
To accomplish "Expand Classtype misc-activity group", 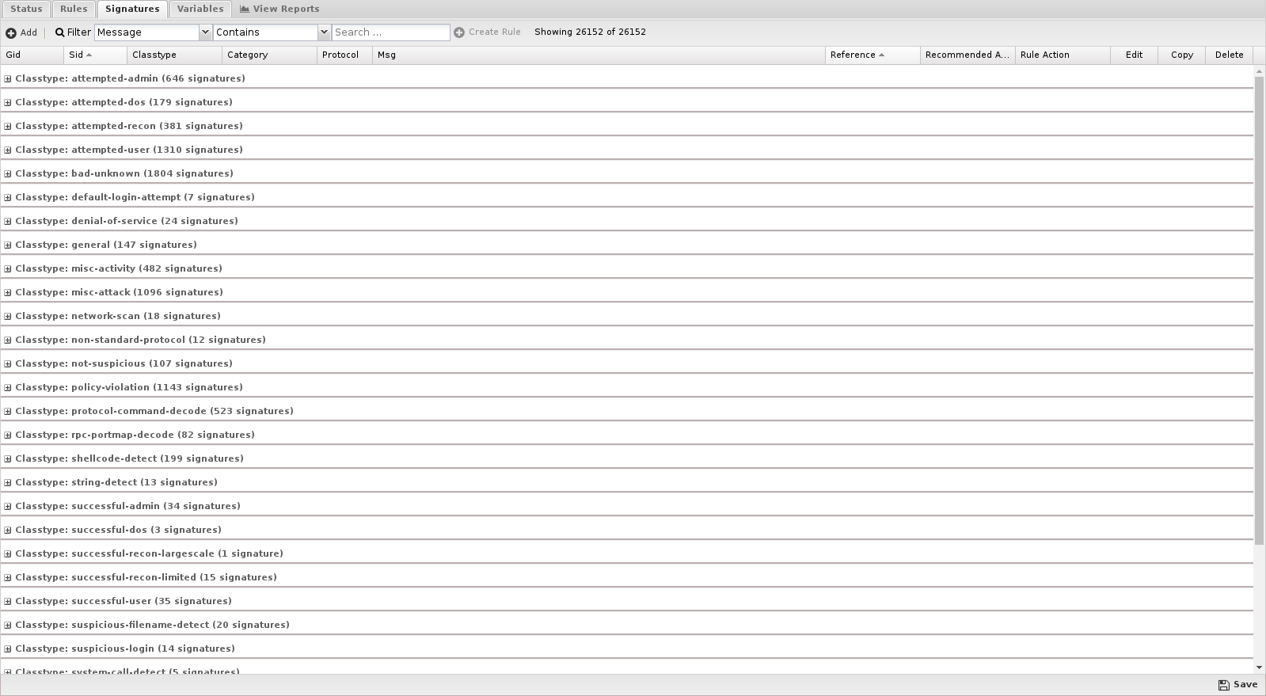I will point(8,268).
